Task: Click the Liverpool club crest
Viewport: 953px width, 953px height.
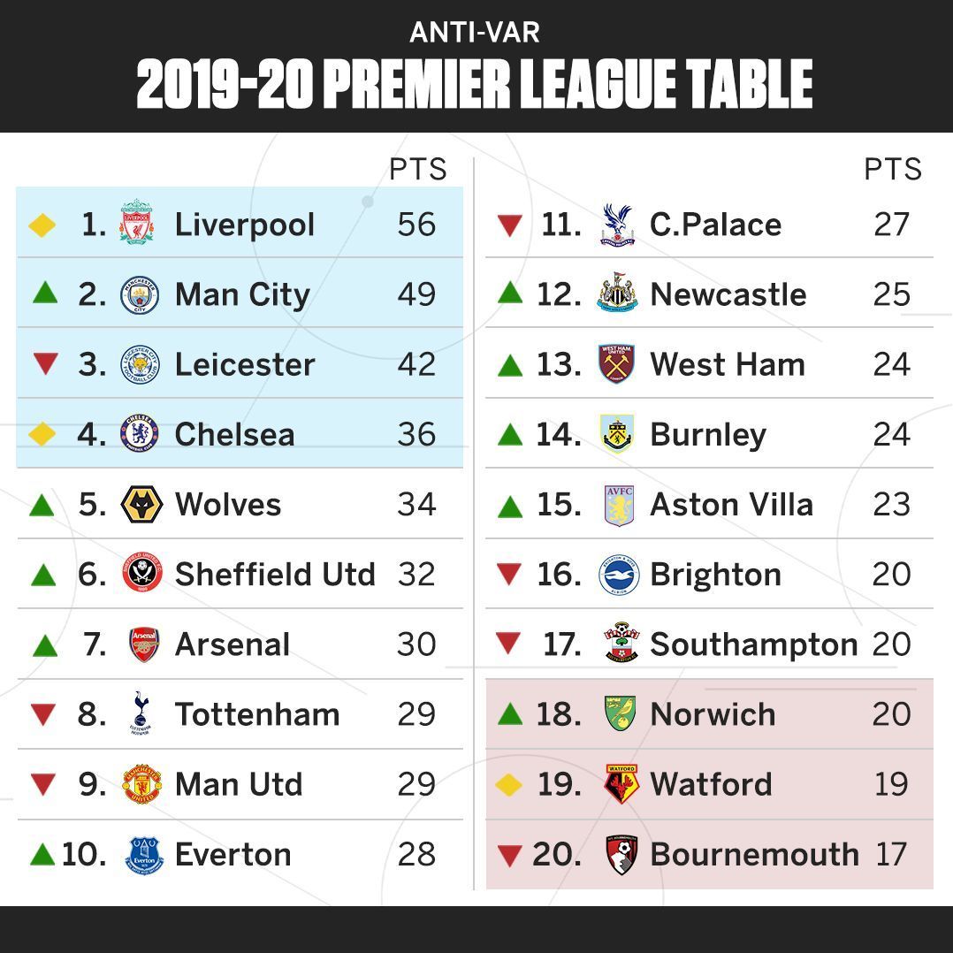Action: pyautogui.click(x=137, y=223)
